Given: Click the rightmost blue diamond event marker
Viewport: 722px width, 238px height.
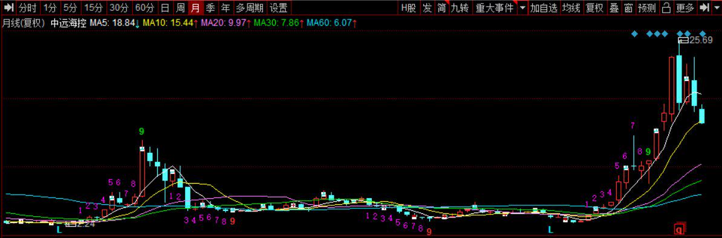Looking at the screenshot, I should tap(703, 34).
